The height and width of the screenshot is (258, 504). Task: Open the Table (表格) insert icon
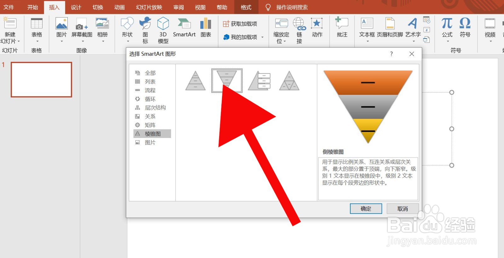pyautogui.click(x=37, y=23)
